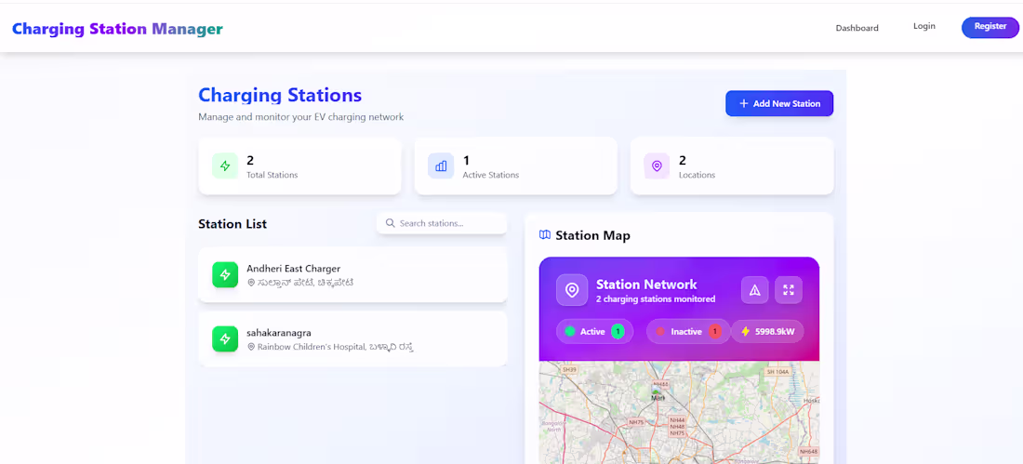Click the red Inactive status dot
Screen dimensions: 1023x464
[x=660, y=332]
